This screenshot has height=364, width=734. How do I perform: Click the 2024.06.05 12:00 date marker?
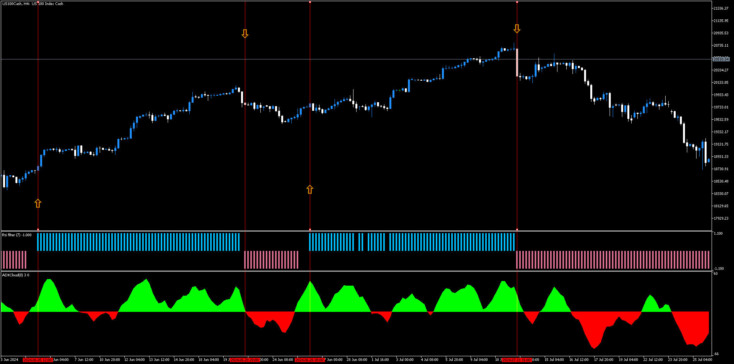click(x=38, y=360)
